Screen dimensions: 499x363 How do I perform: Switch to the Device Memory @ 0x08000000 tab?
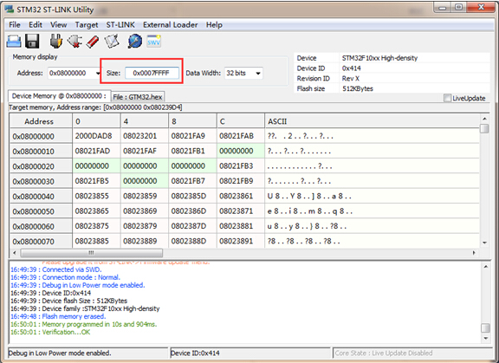pos(59,96)
